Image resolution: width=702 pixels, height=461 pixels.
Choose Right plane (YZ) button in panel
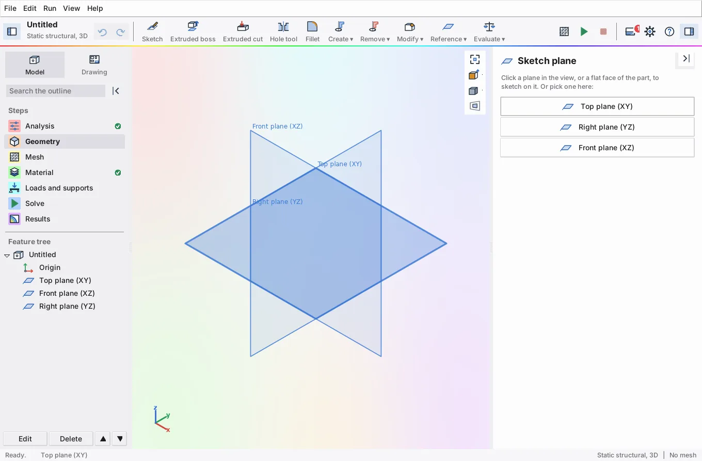click(x=597, y=127)
